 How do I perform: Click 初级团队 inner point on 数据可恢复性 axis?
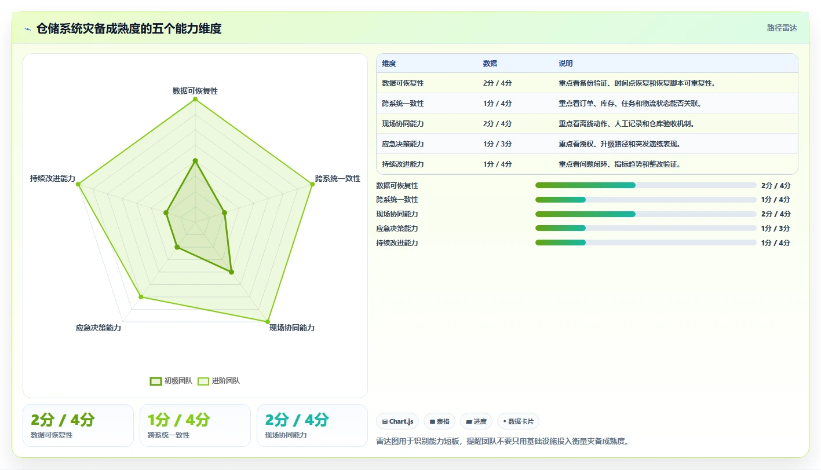click(x=195, y=160)
